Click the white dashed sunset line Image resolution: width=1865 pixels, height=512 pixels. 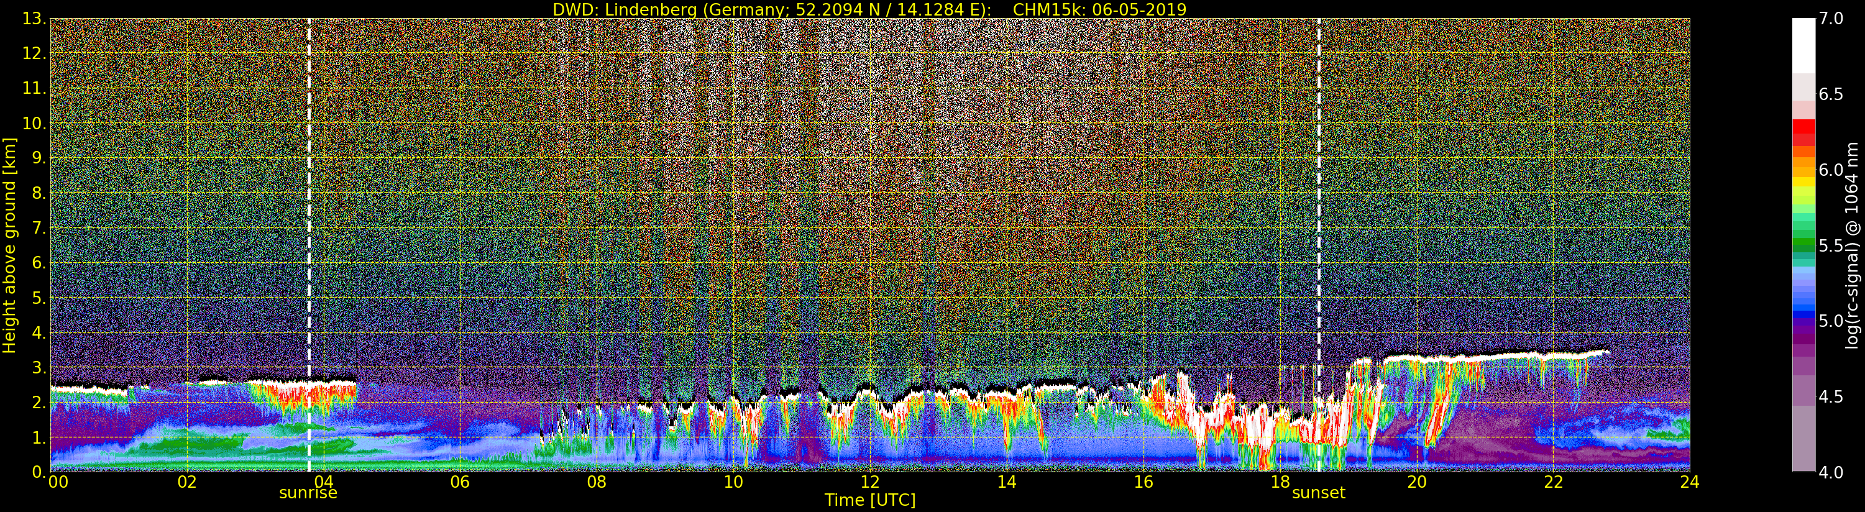tap(1318, 245)
